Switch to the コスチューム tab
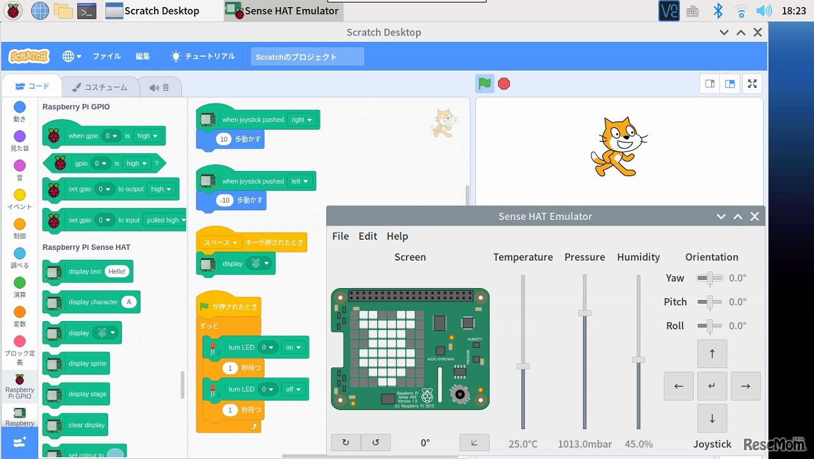The image size is (814, 459). coord(100,86)
